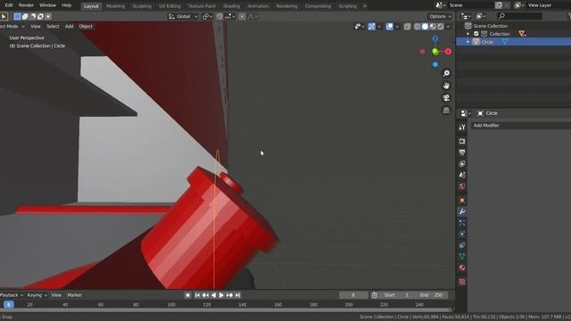Open the Object Data properties tab
Image resolution: width=571 pixels, height=321 pixels.
point(462,256)
